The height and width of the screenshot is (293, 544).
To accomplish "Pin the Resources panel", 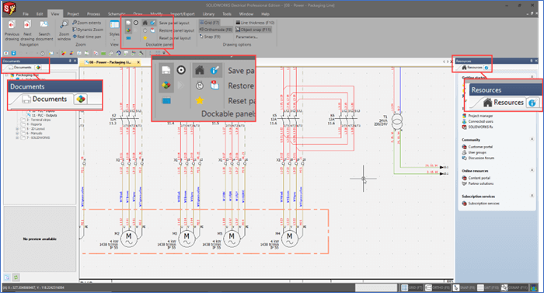I will [x=531, y=61].
